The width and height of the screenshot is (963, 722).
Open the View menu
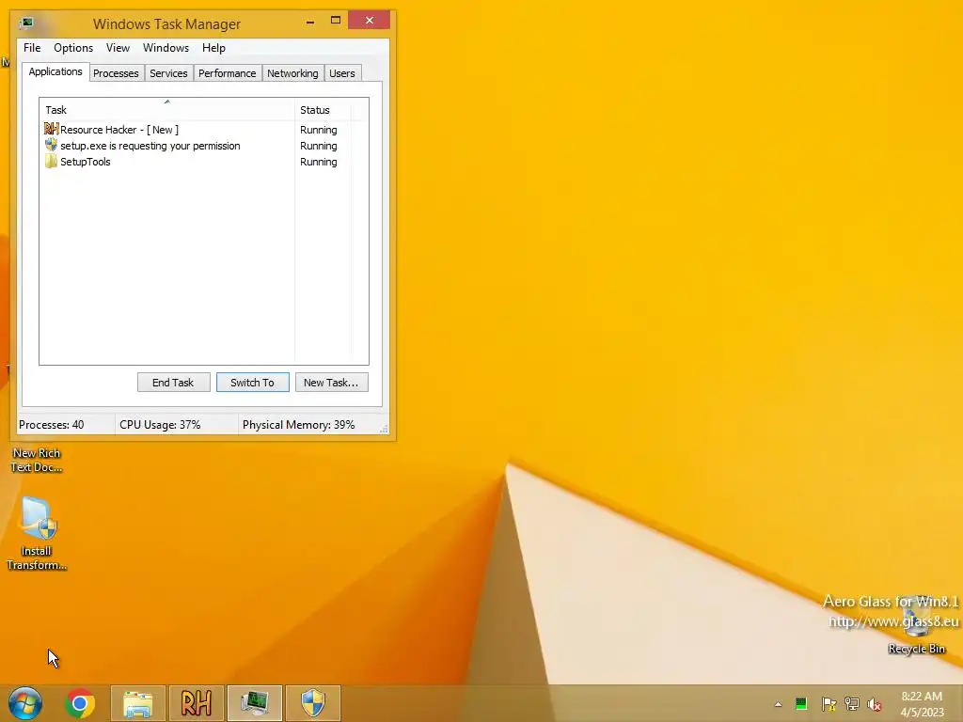pos(118,48)
